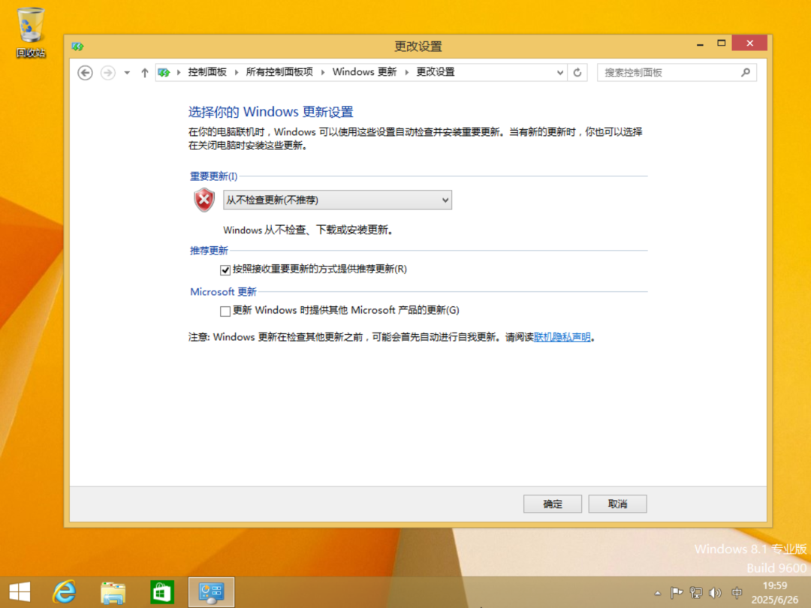Close the 更改设置 window
The width and height of the screenshot is (811, 608).
coord(749,44)
